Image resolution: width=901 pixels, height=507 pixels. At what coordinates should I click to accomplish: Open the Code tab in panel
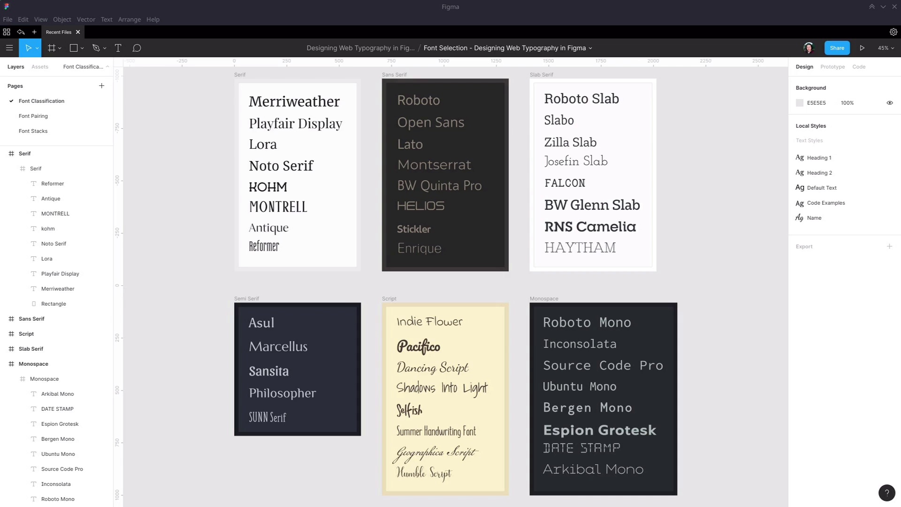(859, 66)
